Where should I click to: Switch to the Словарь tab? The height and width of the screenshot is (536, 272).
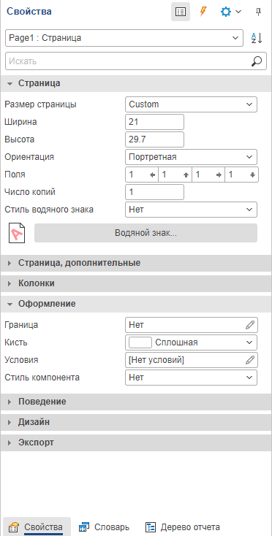click(x=104, y=527)
